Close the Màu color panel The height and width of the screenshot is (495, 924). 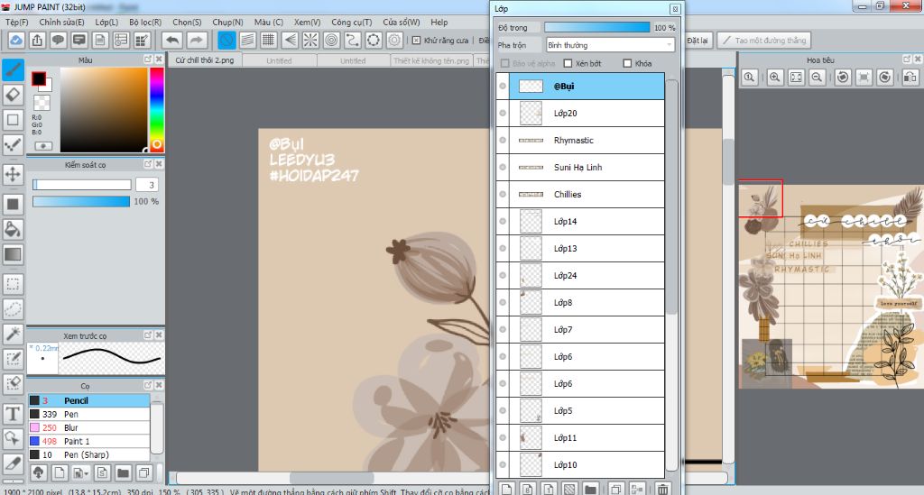click(159, 59)
